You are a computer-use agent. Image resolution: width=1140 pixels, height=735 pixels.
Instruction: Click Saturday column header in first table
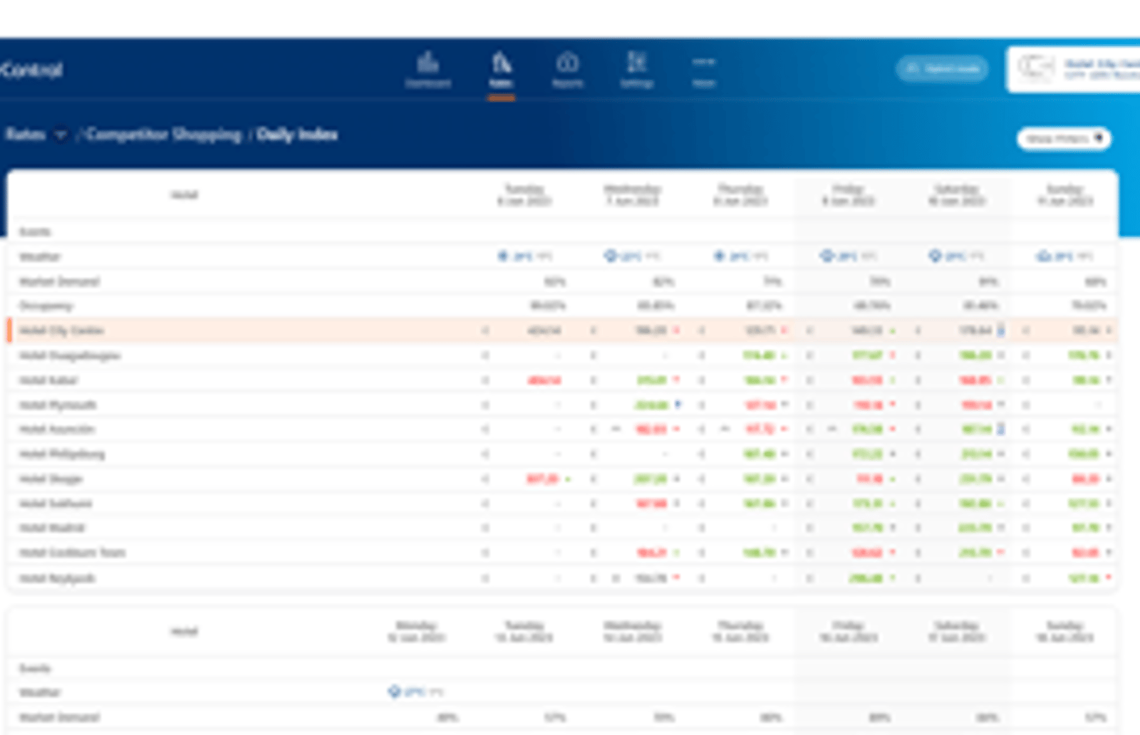click(956, 194)
